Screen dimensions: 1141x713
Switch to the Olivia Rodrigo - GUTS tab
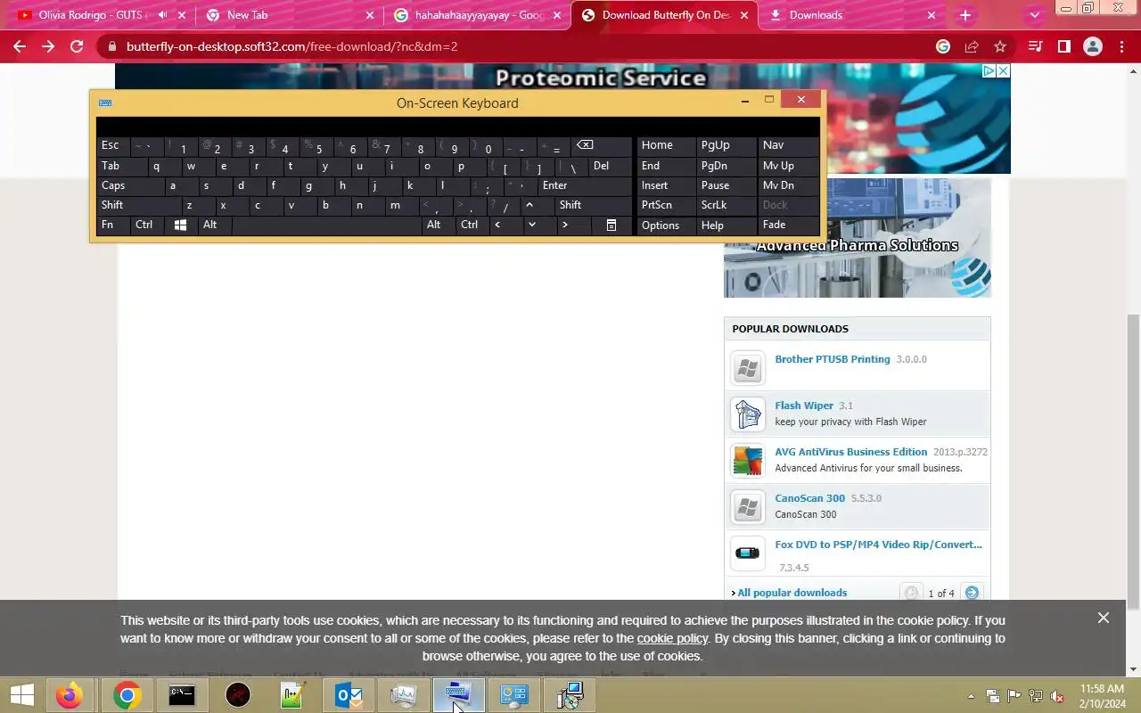tap(100, 15)
